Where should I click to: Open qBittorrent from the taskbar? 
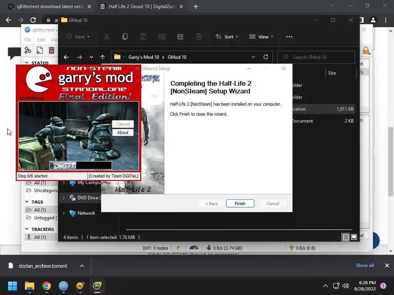click(63, 286)
